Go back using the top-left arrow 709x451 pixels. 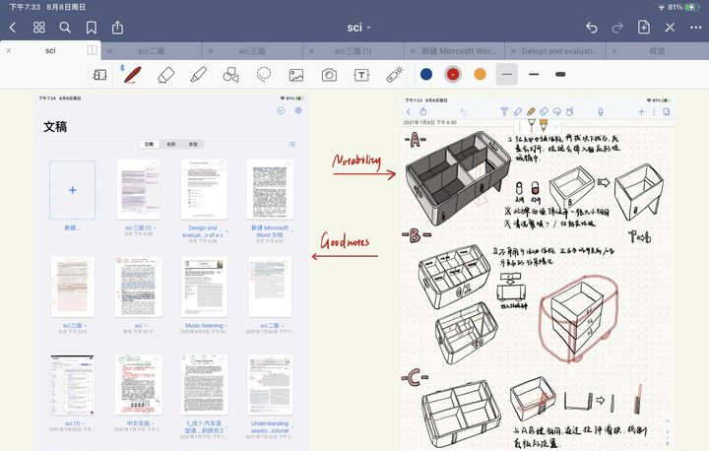pos(13,28)
